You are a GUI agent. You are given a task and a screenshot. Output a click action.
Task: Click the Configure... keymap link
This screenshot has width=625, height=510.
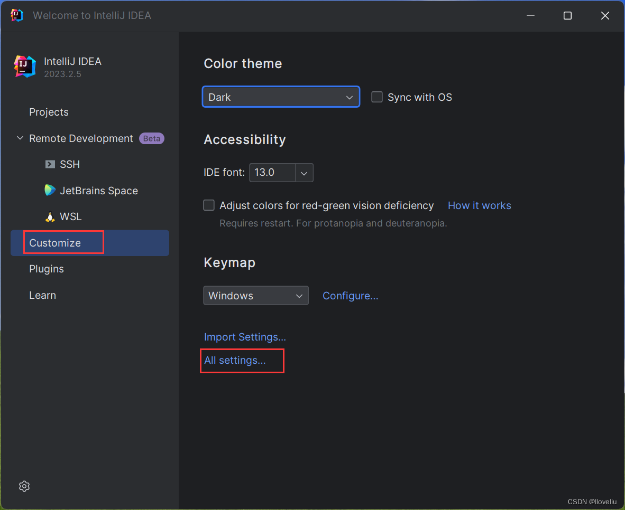(351, 296)
